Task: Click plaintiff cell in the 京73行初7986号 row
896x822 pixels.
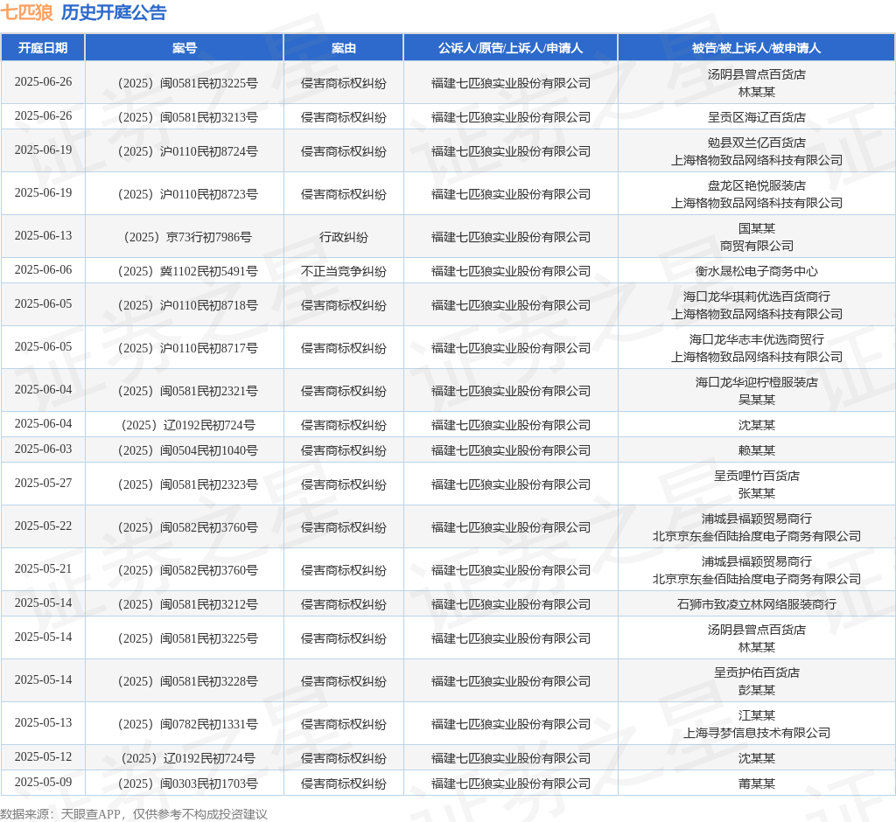Action: point(511,237)
